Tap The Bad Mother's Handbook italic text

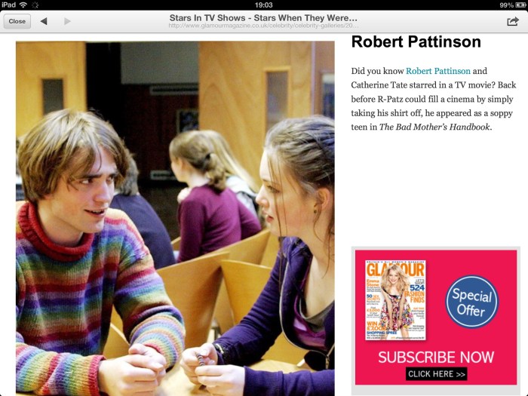(434, 127)
